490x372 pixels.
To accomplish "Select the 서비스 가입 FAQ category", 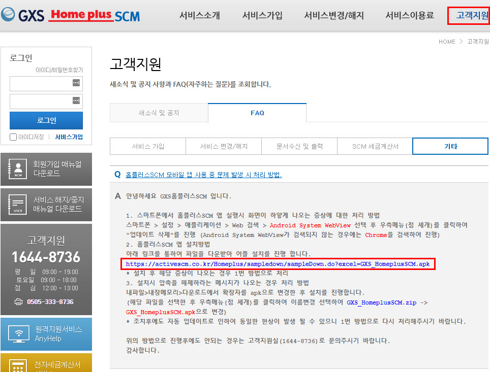I will pos(148,146).
